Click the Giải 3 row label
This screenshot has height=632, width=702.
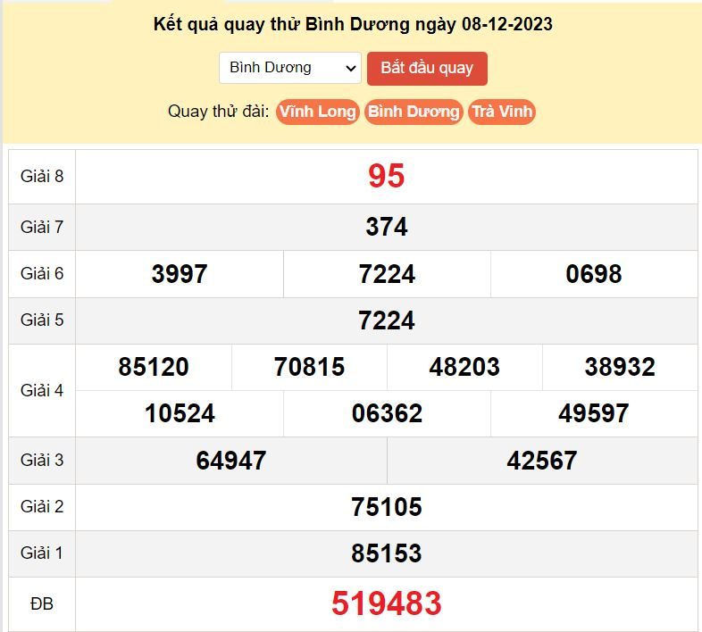(42, 461)
